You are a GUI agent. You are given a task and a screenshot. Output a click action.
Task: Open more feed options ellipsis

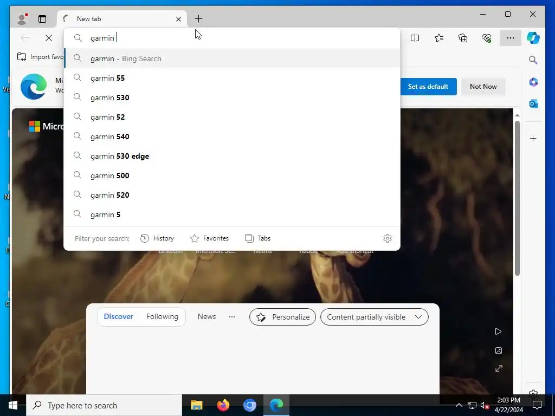coord(232,316)
